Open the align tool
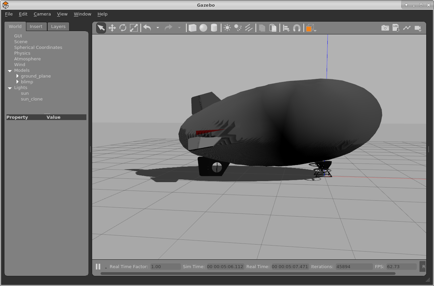The height and width of the screenshot is (286, 434). [x=286, y=28]
